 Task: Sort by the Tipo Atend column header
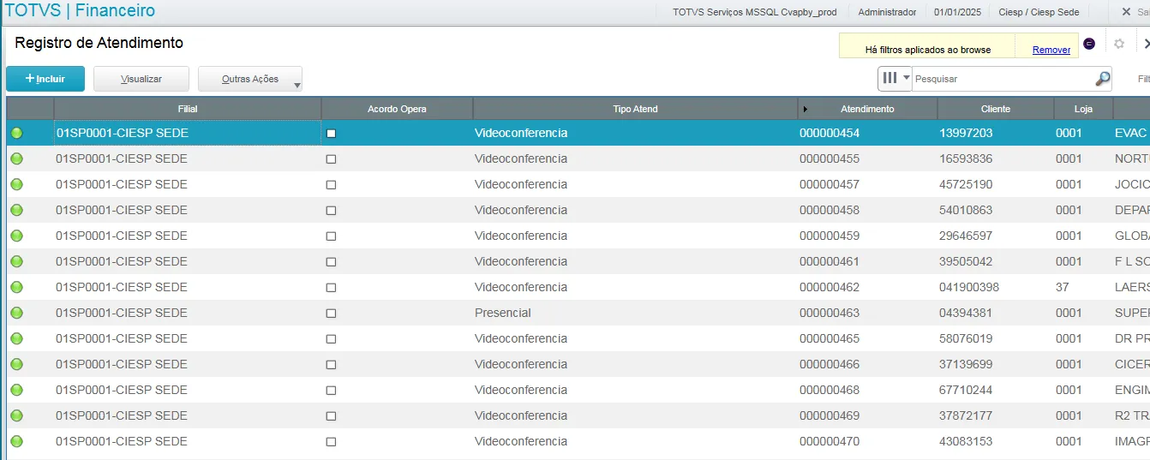(x=635, y=109)
